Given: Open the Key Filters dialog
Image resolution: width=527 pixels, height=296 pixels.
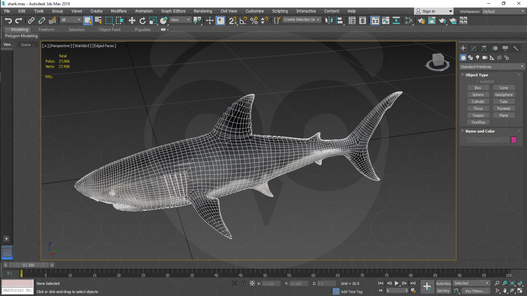Looking at the screenshot, I should pos(475,291).
